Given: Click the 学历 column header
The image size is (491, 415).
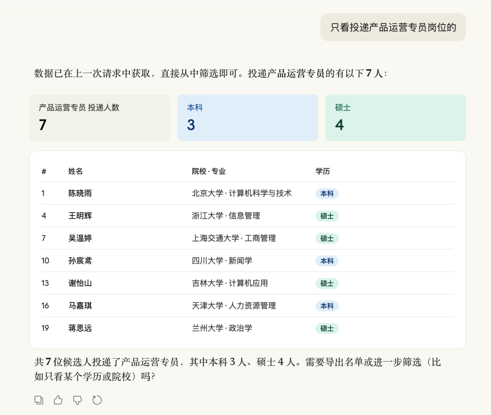Looking at the screenshot, I should 323,171.
